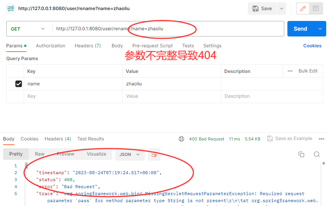Click the empty Description placeholder field
327x206 pixels.
point(272,97)
